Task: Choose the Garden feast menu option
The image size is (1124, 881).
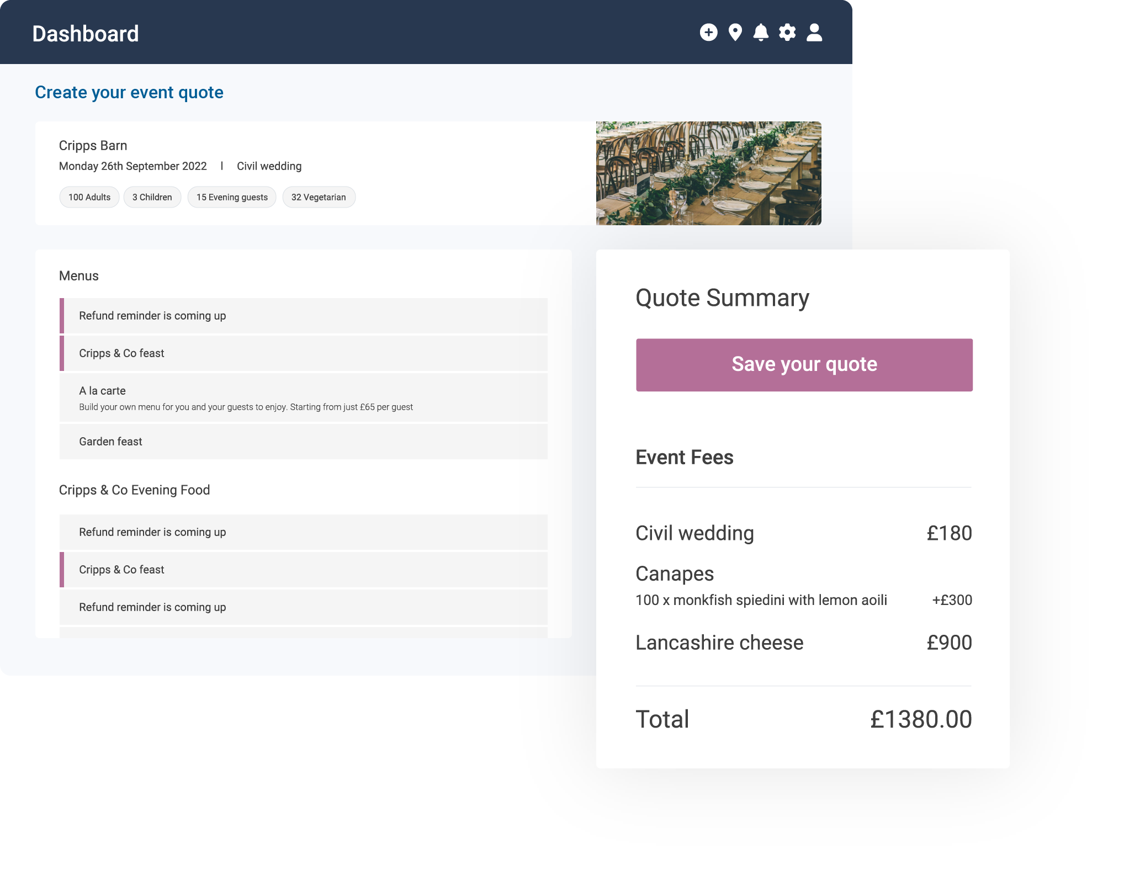Action: pos(304,442)
